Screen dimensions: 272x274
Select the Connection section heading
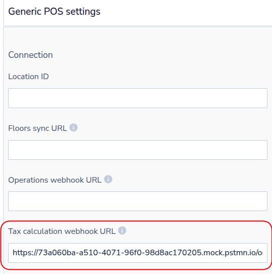click(30, 55)
